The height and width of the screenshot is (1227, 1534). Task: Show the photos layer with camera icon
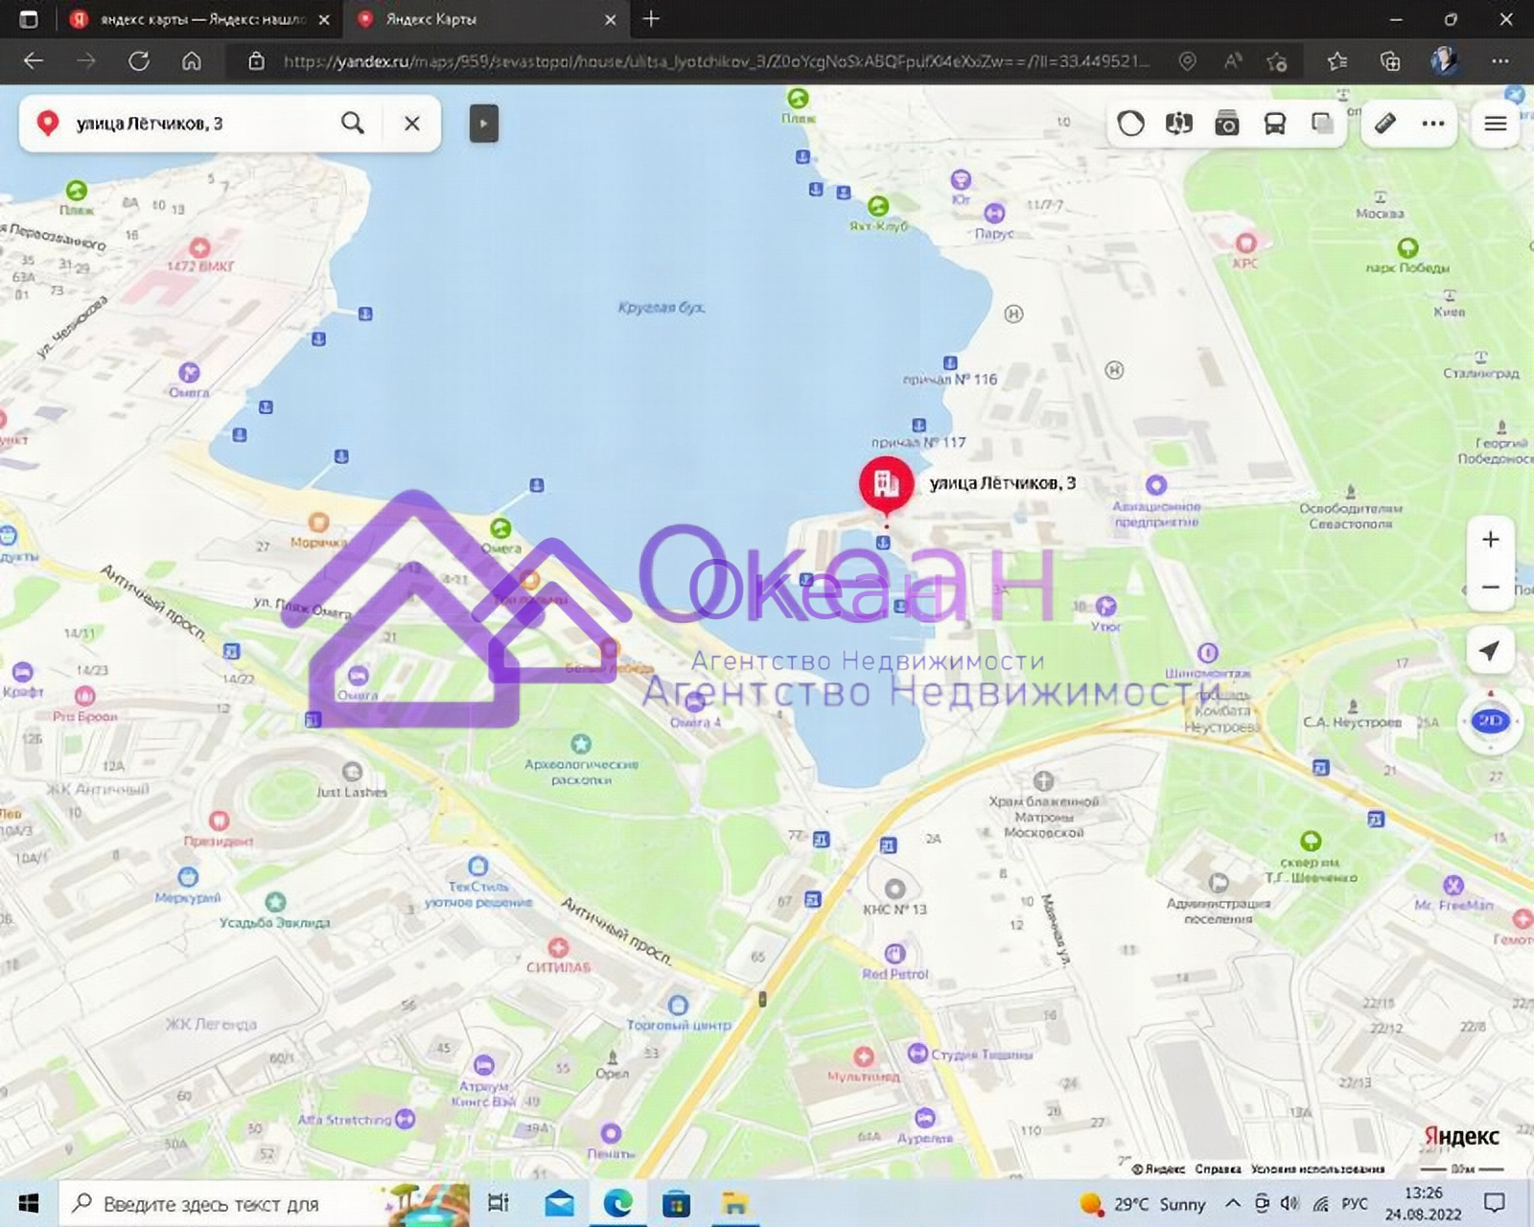pyautogui.click(x=1227, y=124)
